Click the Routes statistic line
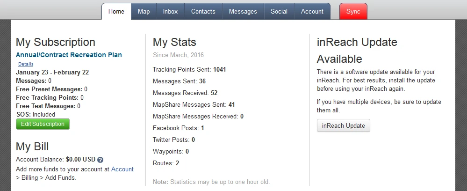The width and height of the screenshot is (467, 191). pyautogui.click(x=166, y=163)
